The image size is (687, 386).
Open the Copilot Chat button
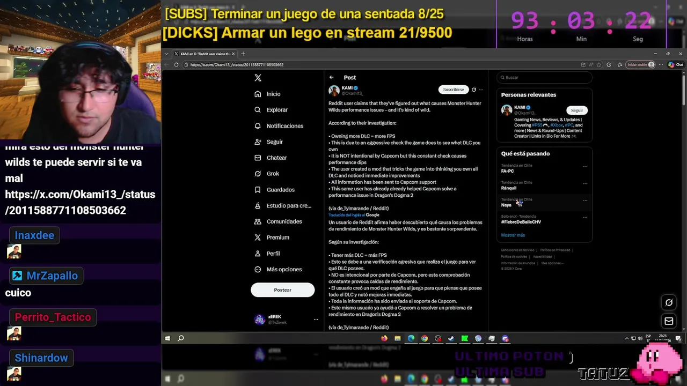click(x=675, y=65)
